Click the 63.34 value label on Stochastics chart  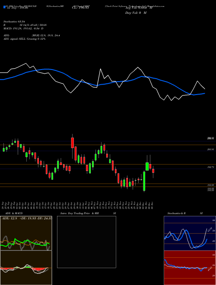click(x=210, y=230)
